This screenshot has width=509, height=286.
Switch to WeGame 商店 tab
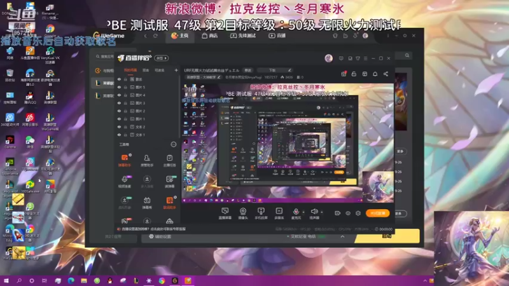[209, 36]
